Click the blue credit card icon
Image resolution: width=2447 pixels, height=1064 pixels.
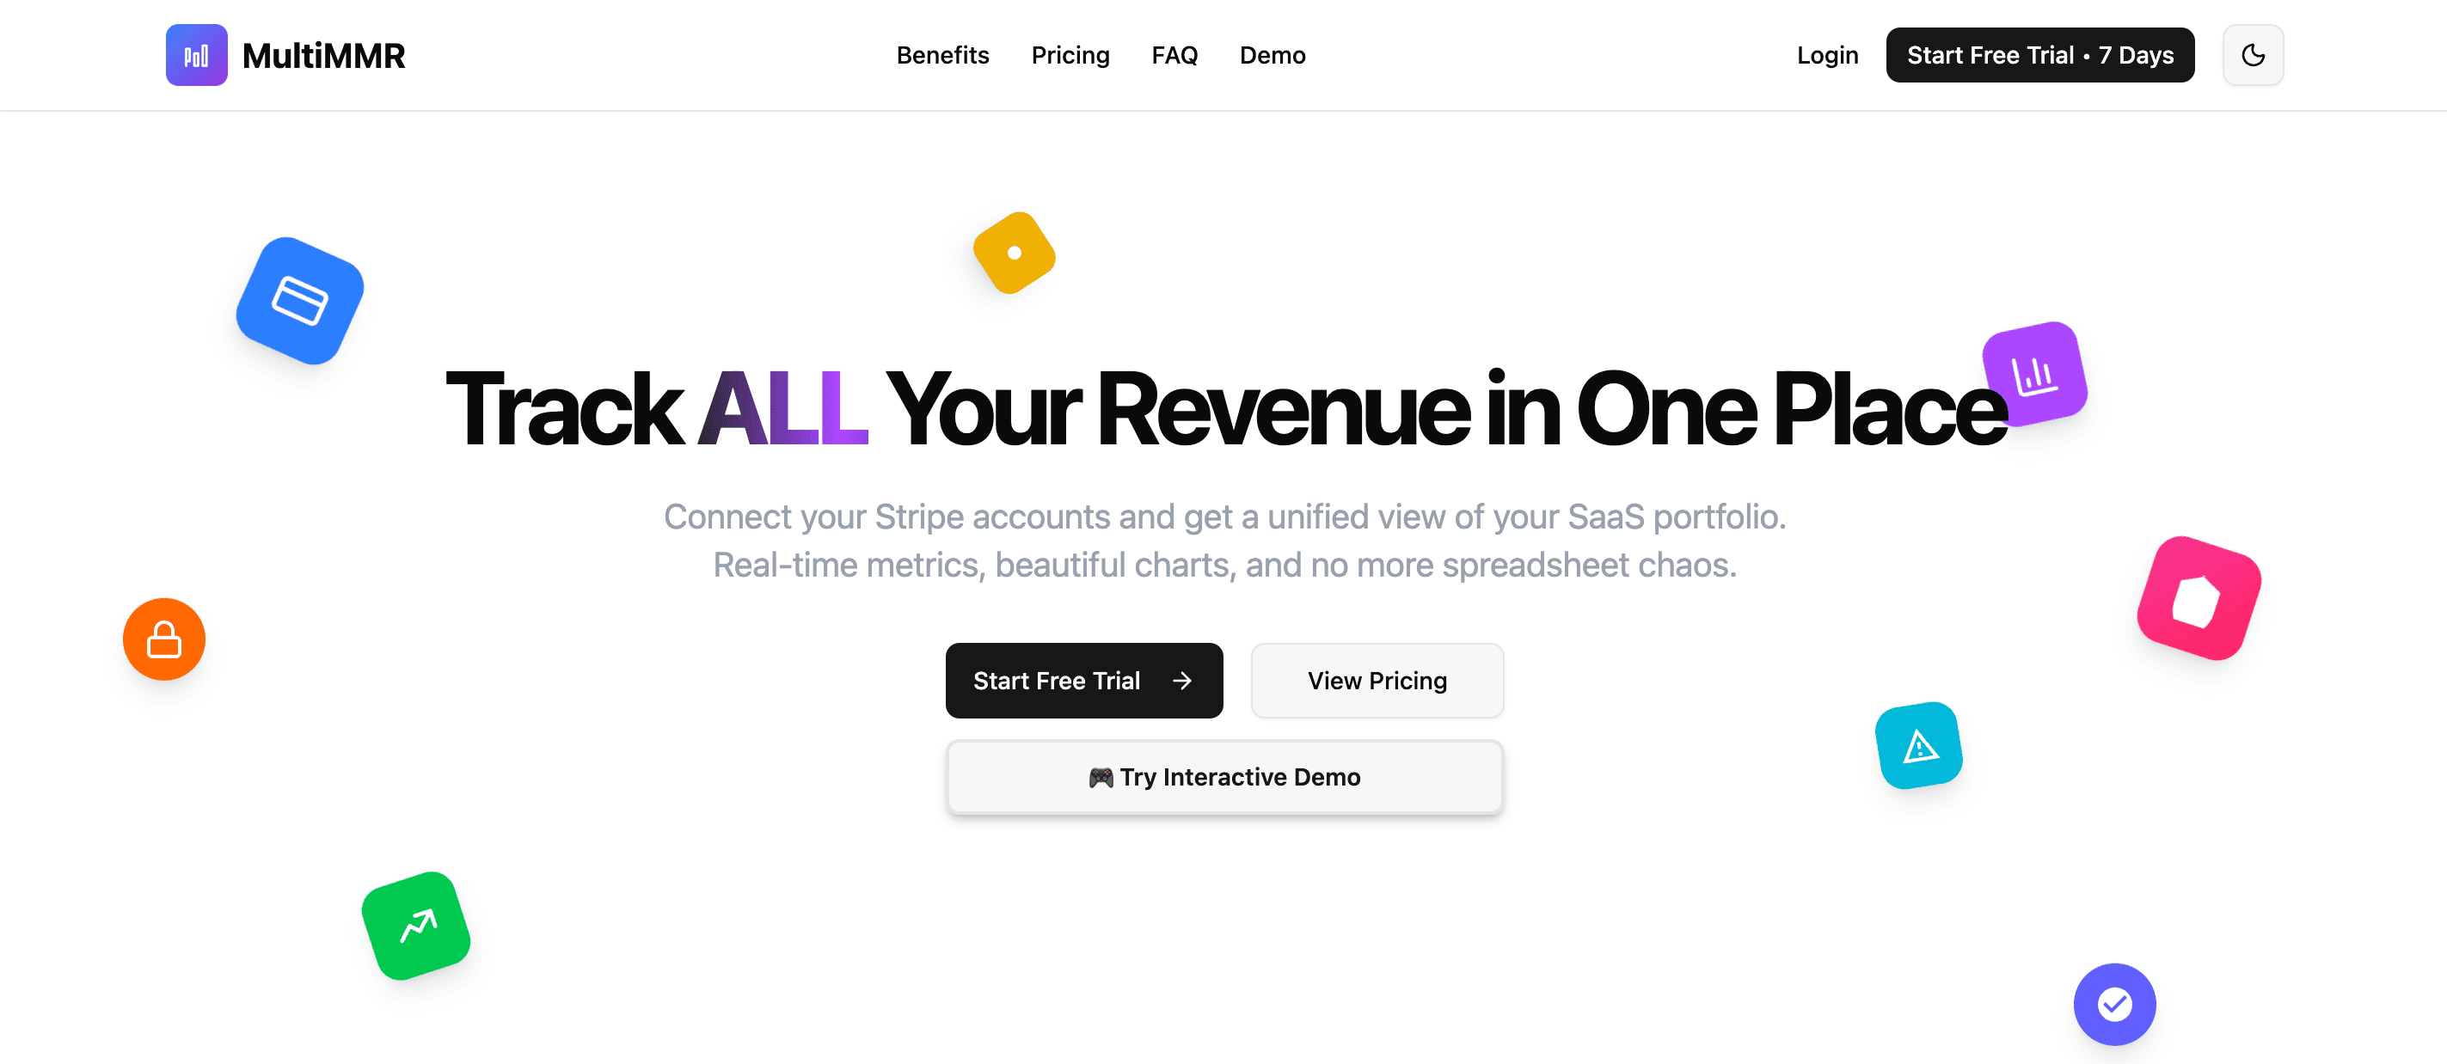click(300, 301)
